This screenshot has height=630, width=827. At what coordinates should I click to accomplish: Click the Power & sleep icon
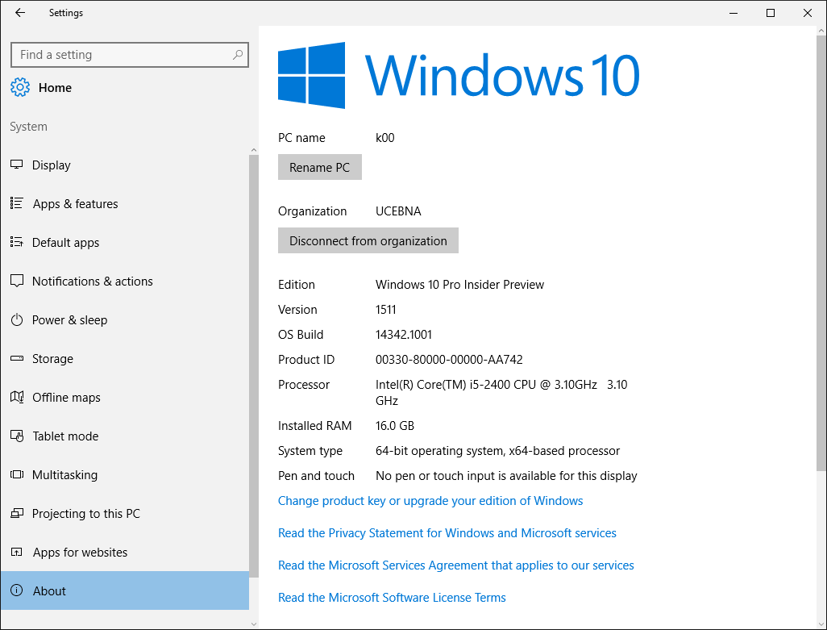tap(17, 319)
